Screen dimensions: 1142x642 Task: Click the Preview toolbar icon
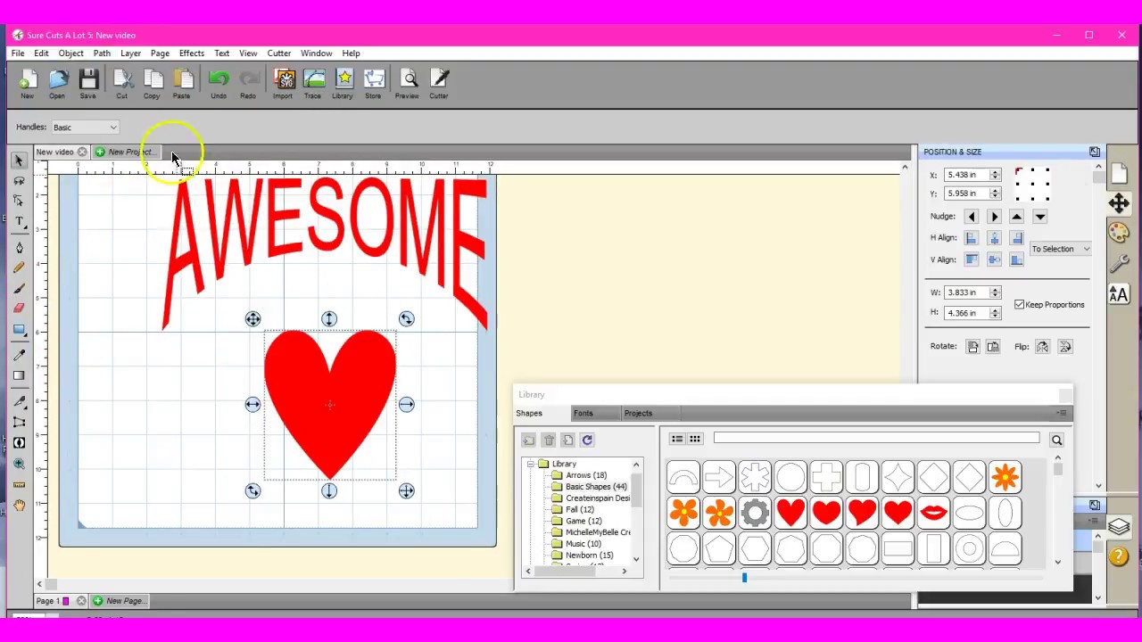click(407, 83)
